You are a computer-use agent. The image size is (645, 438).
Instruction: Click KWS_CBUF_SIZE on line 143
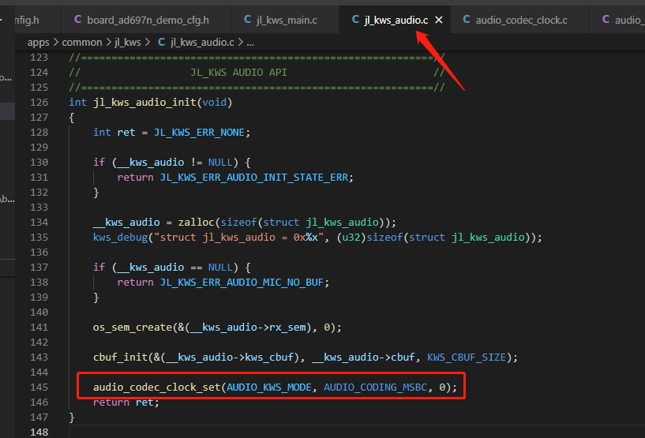[466, 358]
